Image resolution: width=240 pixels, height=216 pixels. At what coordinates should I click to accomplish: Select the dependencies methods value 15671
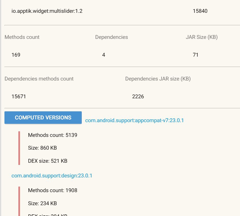(19, 97)
